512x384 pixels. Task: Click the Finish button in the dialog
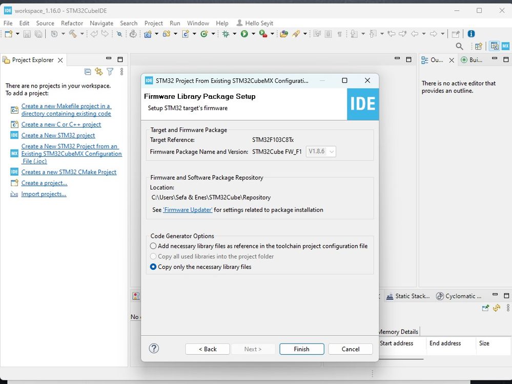tap(301, 349)
